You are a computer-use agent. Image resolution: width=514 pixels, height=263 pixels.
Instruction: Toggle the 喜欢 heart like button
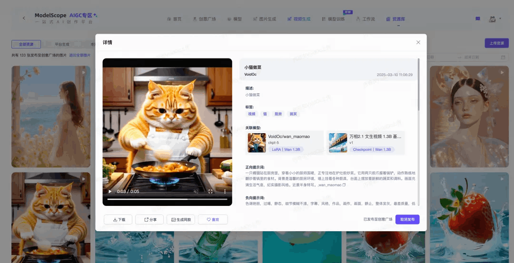pyautogui.click(x=213, y=219)
